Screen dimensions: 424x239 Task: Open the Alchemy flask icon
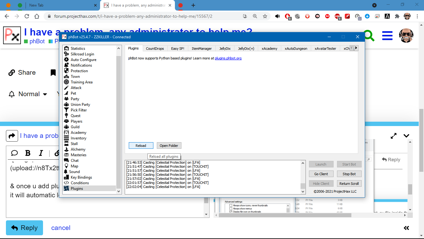click(66, 149)
